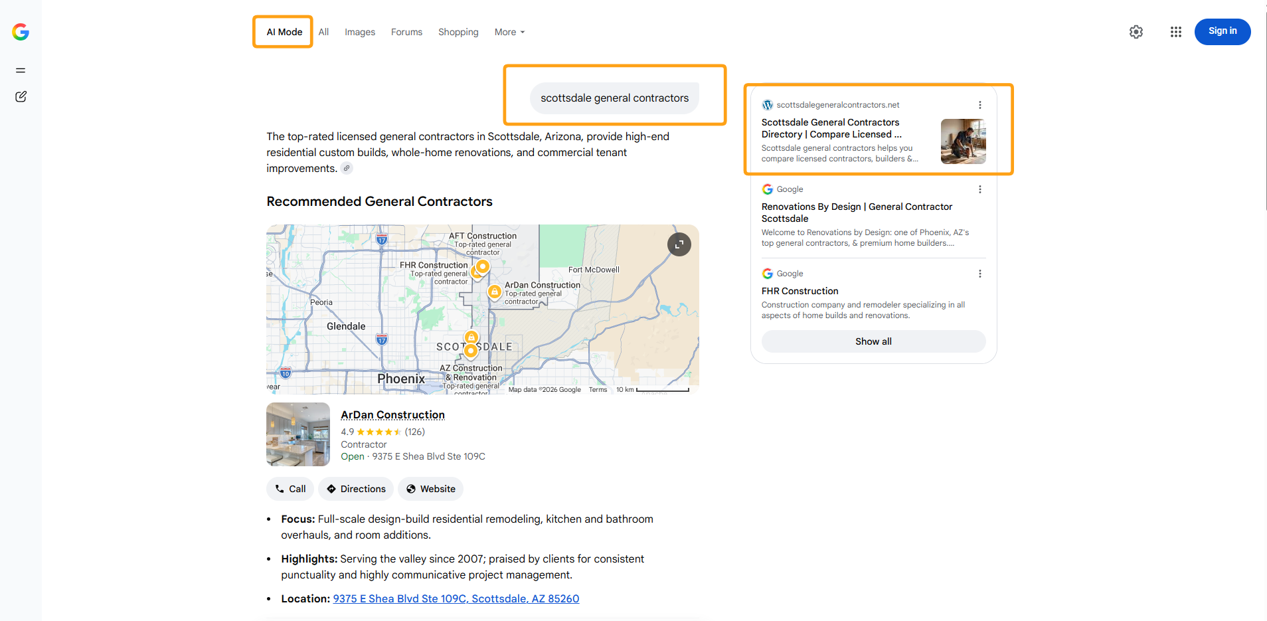Expand the map to full screen
This screenshot has width=1267, height=621.
click(x=679, y=244)
